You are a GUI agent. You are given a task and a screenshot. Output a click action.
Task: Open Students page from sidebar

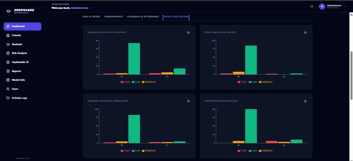pyautogui.click(x=22, y=44)
